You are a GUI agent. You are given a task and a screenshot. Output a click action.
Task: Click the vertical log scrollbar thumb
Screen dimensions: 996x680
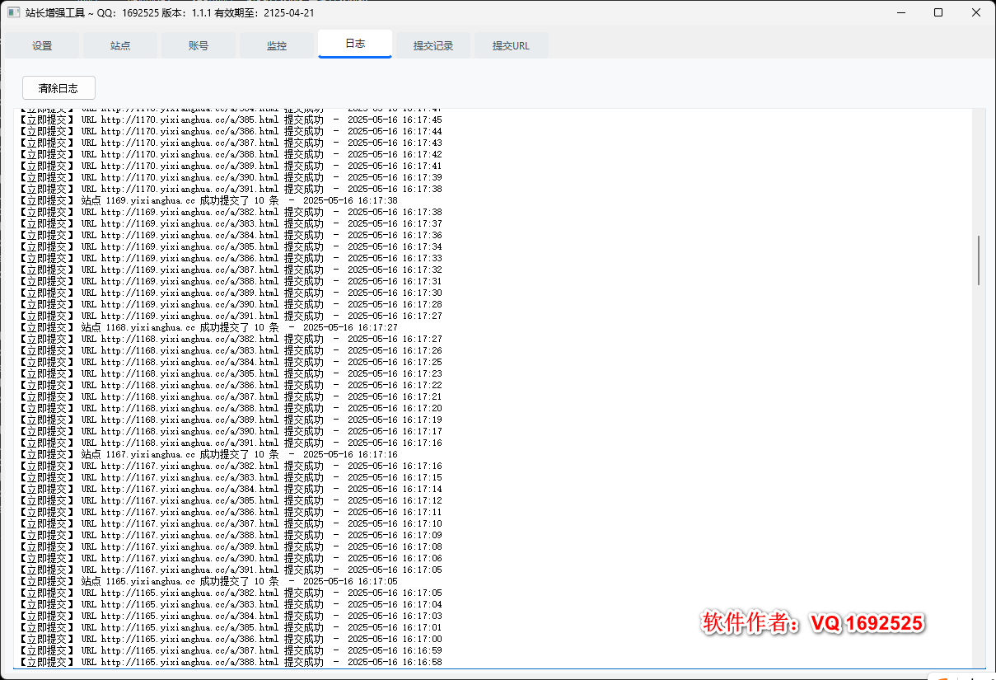pyautogui.click(x=979, y=260)
